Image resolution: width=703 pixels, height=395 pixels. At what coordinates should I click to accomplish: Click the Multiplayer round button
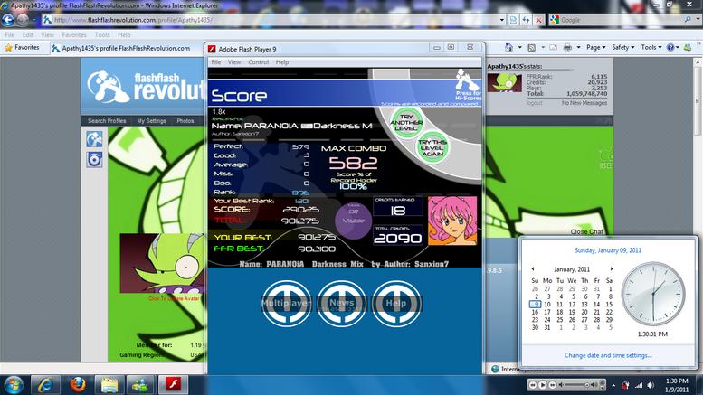pos(286,303)
